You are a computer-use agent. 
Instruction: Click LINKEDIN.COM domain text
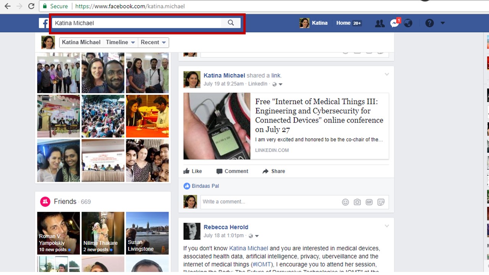(x=272, y=150)
